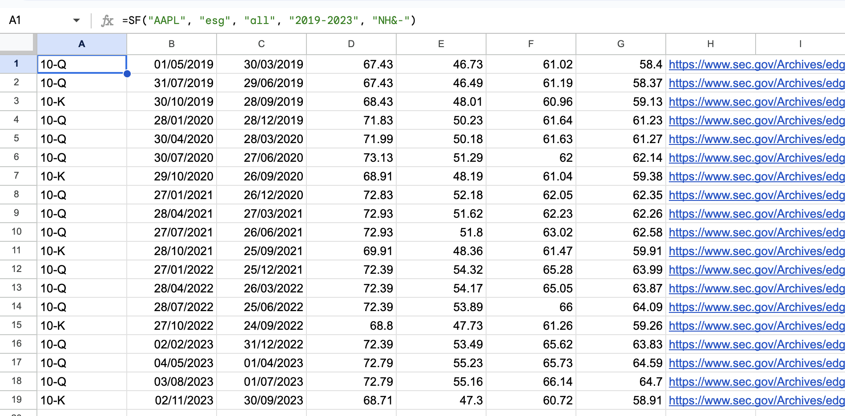Select column E header
The height and width of the screenshot is (416, 845).
click(x=441, y=44)
